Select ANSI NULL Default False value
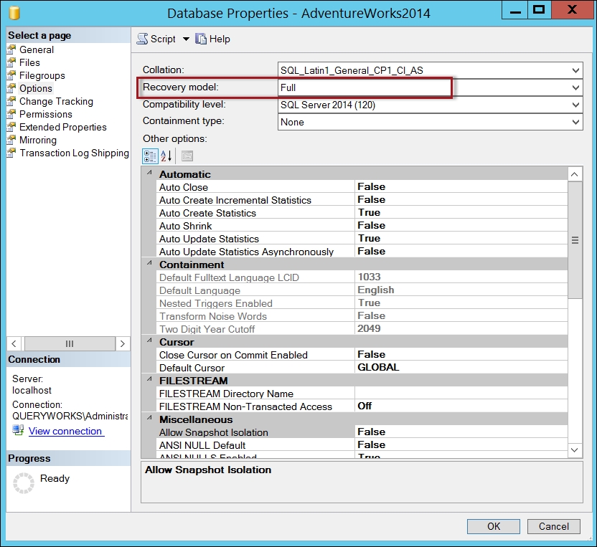597x547 pixels. point(461,445)
